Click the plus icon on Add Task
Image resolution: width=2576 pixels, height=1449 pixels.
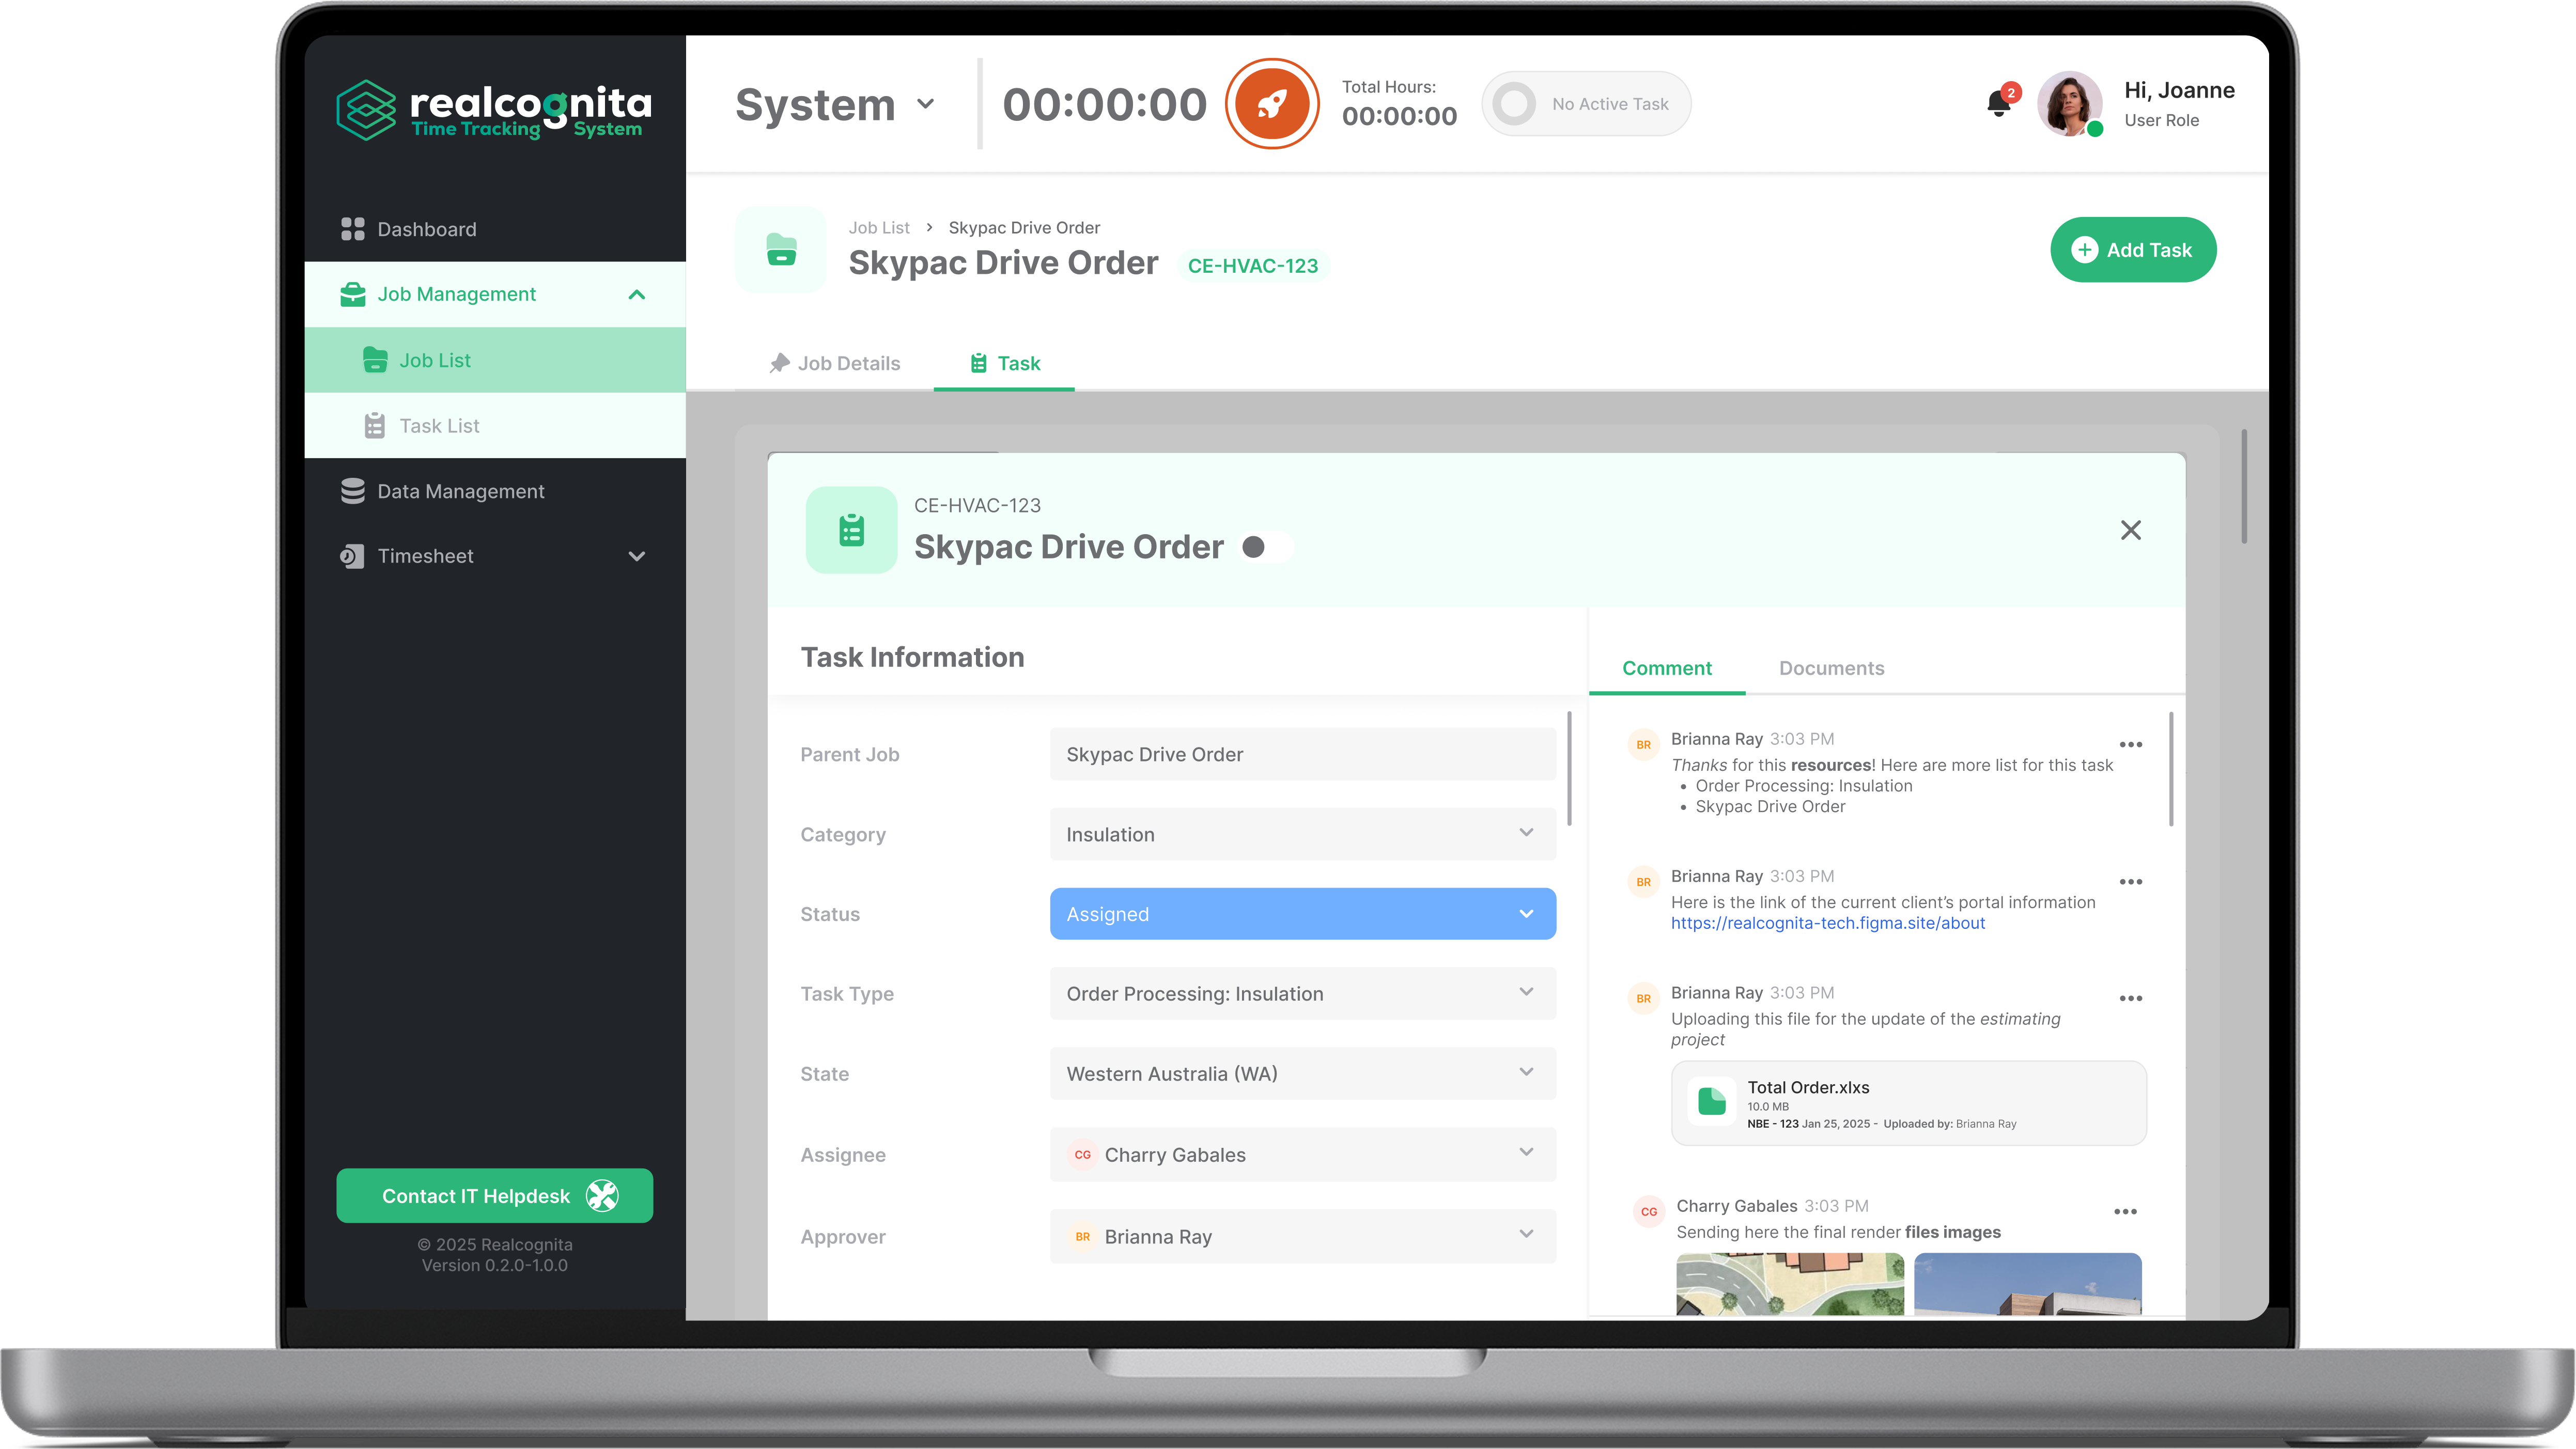click(2084, 250)
